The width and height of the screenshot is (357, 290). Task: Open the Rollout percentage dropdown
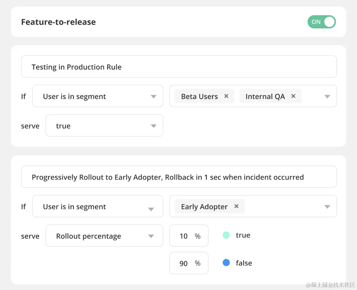coord(104,236)
